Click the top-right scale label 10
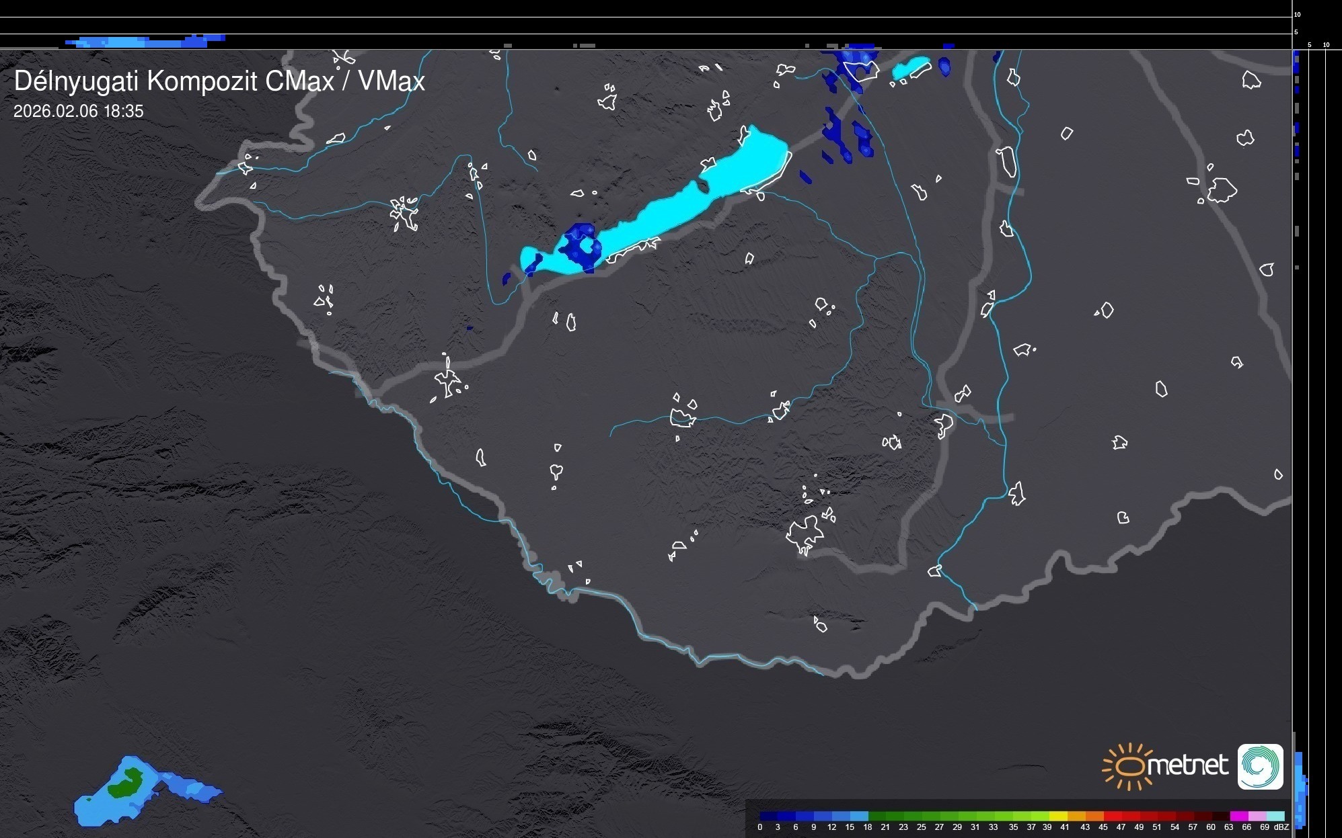The image size is (1342, 838). (x=1298, y=14)
